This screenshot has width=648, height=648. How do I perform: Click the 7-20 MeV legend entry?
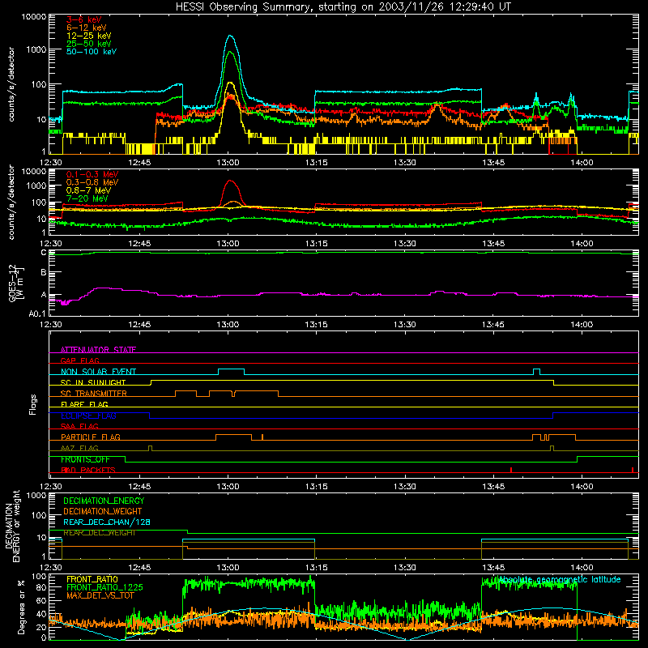coord(87,198)
